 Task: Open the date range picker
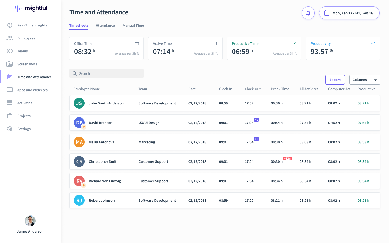[x=349, y=13]
